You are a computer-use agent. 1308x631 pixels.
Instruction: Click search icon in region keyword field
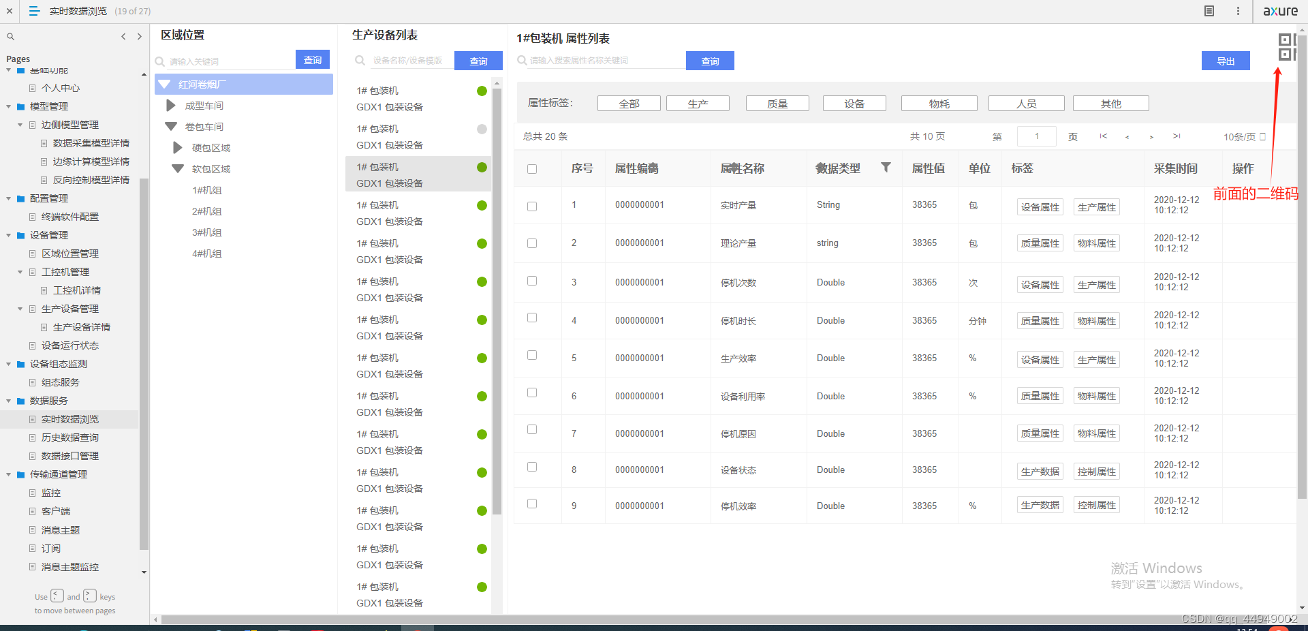(160, 61)
